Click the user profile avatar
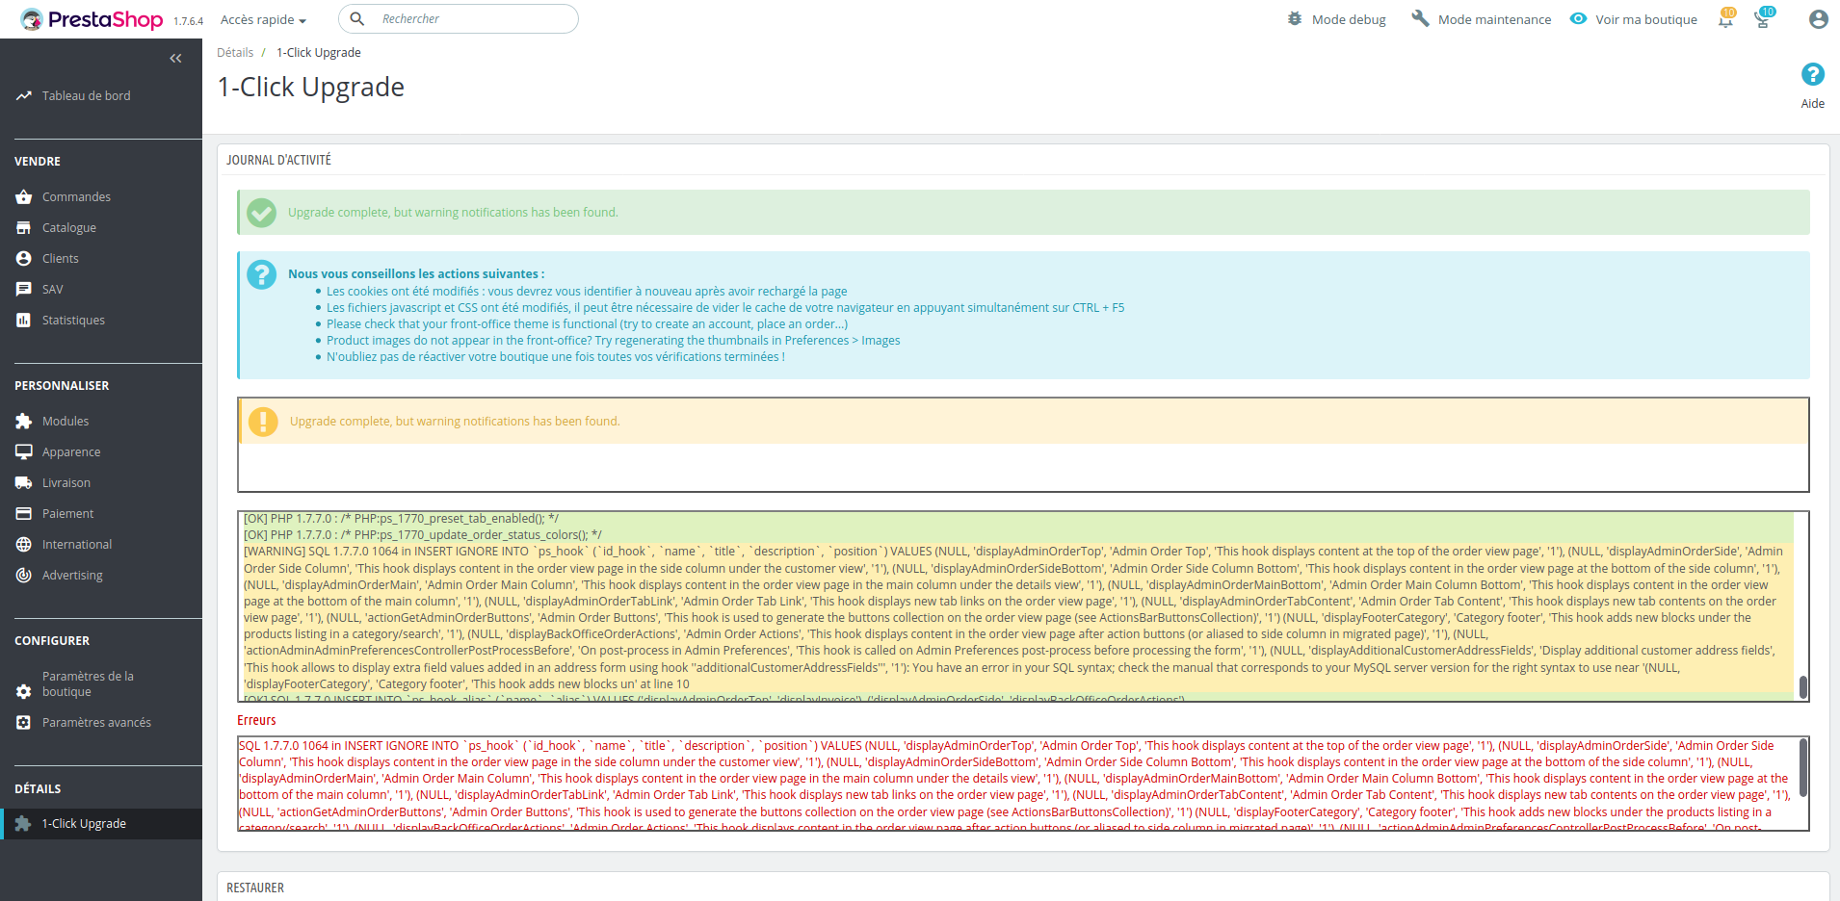This screenshot has height=901, width=1840. [x=1817, y=18]
